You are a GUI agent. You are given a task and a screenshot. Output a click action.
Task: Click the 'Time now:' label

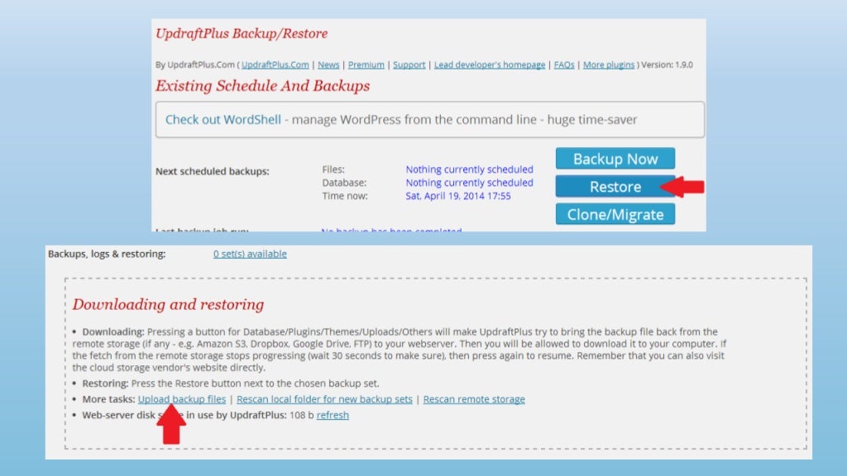[x=345, y=196]
